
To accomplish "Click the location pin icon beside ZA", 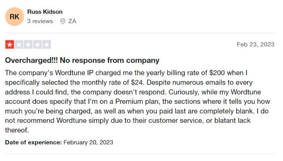I will click(63, 21).
